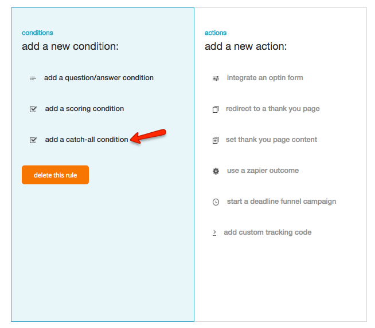The image size is (375, 328).
Task: Click the catch-all condition checkmark icon
Action: click(33, 140)
